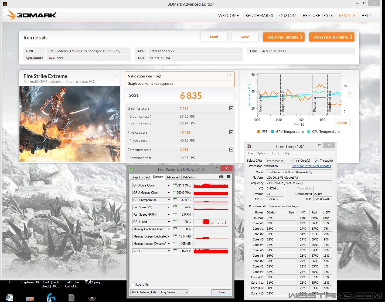385x302 pixels.
Task: Click the orange FPS legend swatch
Action: click(x=259, y=132)
